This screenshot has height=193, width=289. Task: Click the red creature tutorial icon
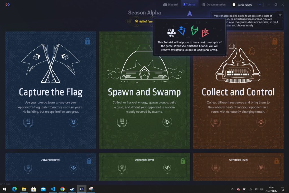pyautogui.click(x=205, y=33)
